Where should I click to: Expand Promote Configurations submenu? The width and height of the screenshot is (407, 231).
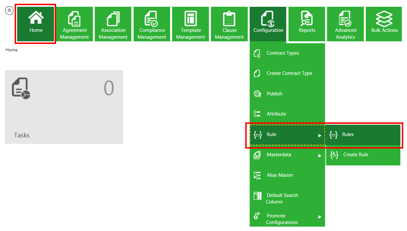[319, 217]
